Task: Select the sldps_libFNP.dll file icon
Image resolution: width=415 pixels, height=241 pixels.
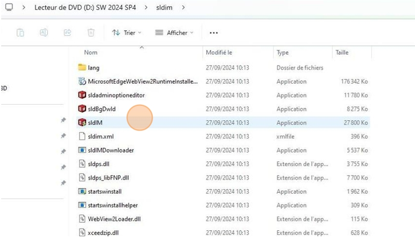Action: coord(82,177)
